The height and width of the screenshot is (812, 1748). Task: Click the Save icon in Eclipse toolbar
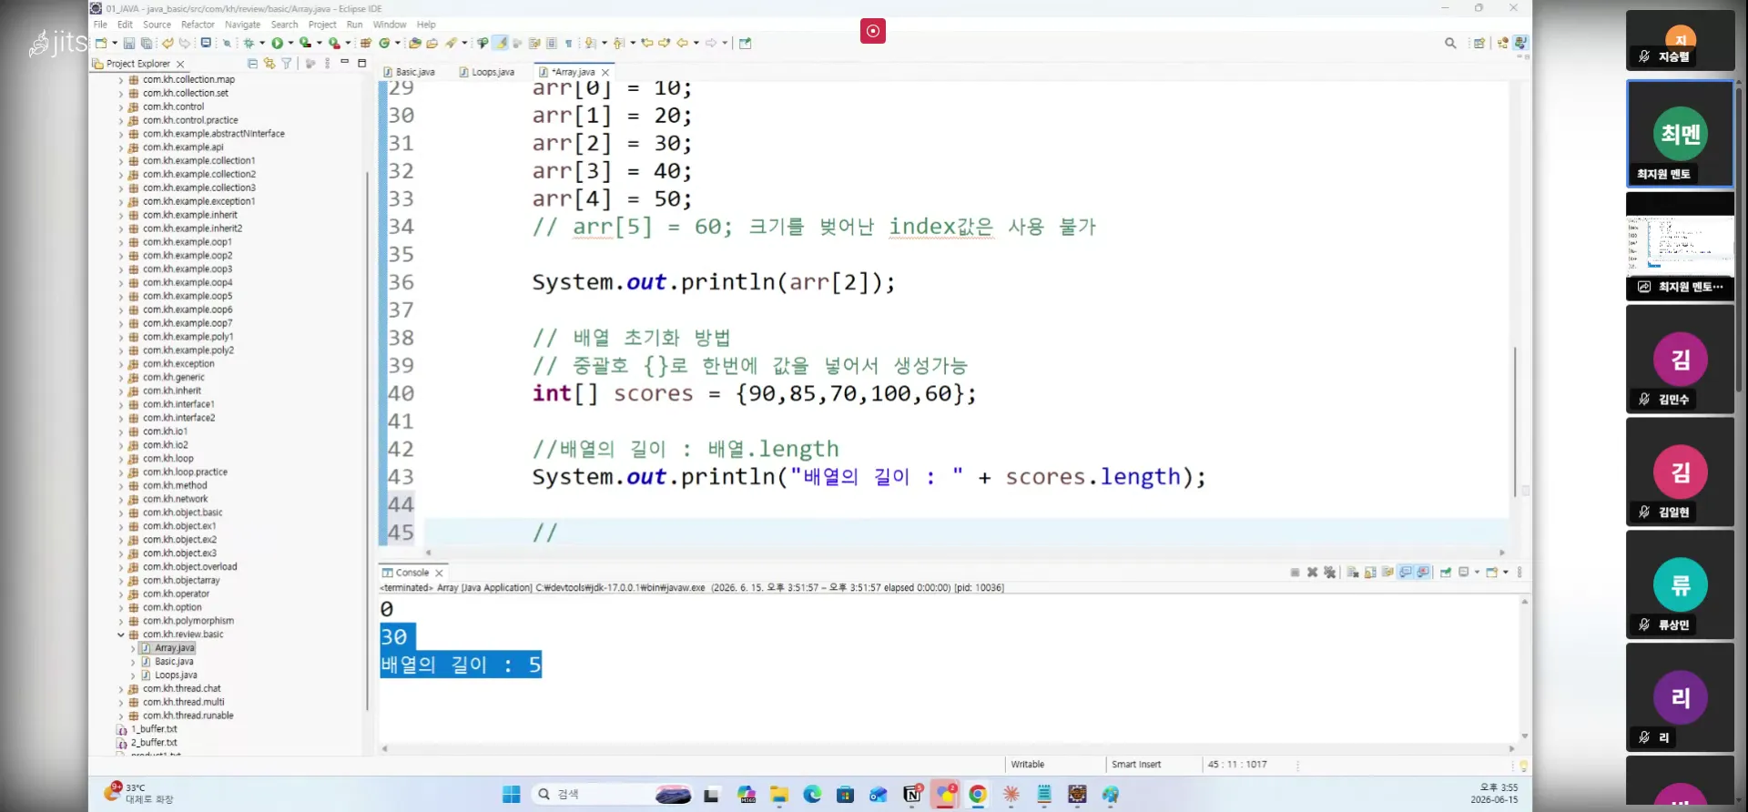coord(129,43)
